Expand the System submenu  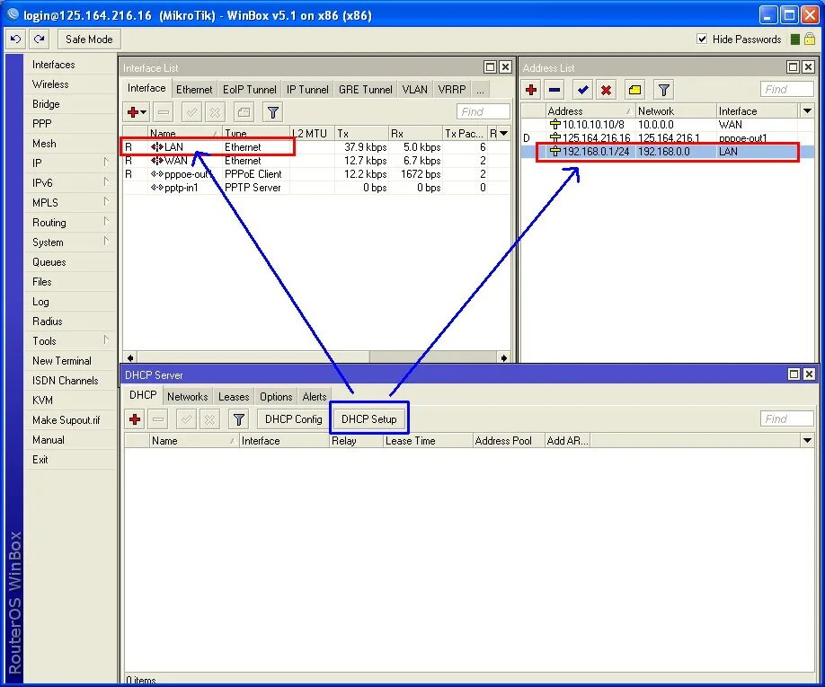click(106, 242)
